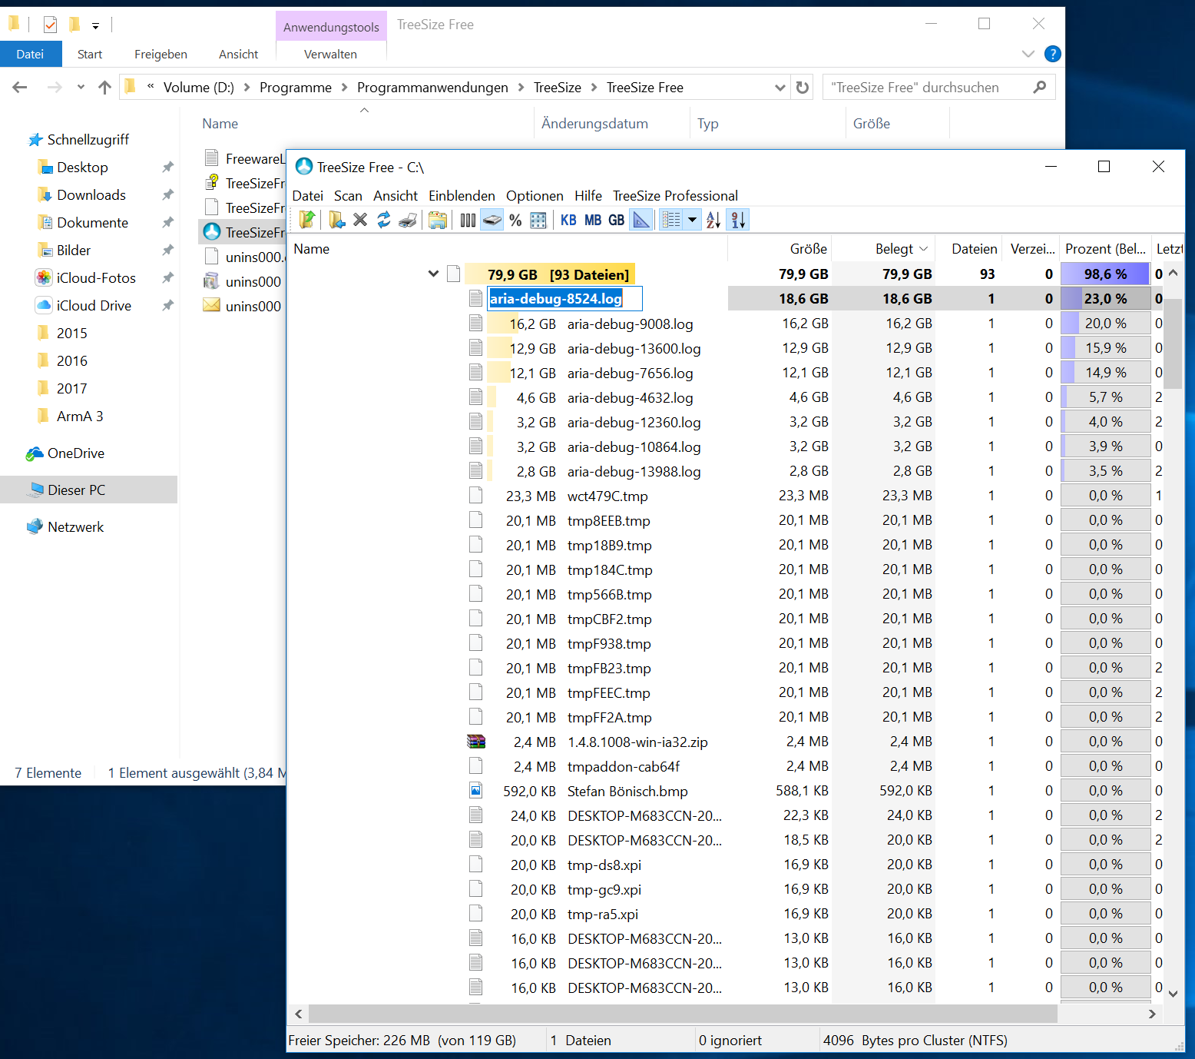Open Downloads in Explorer sidebar
This screenshot has height=1059, width=1195.
[x=91, y=195]
